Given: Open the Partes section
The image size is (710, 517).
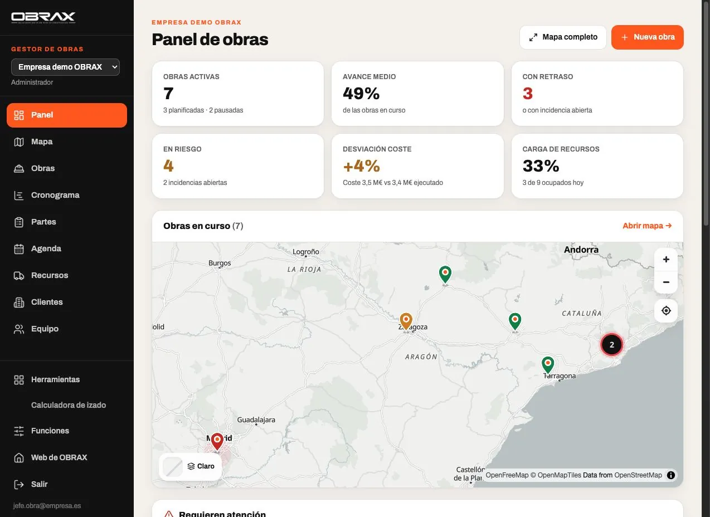Looking at the screenshot, I should (67, 222).
